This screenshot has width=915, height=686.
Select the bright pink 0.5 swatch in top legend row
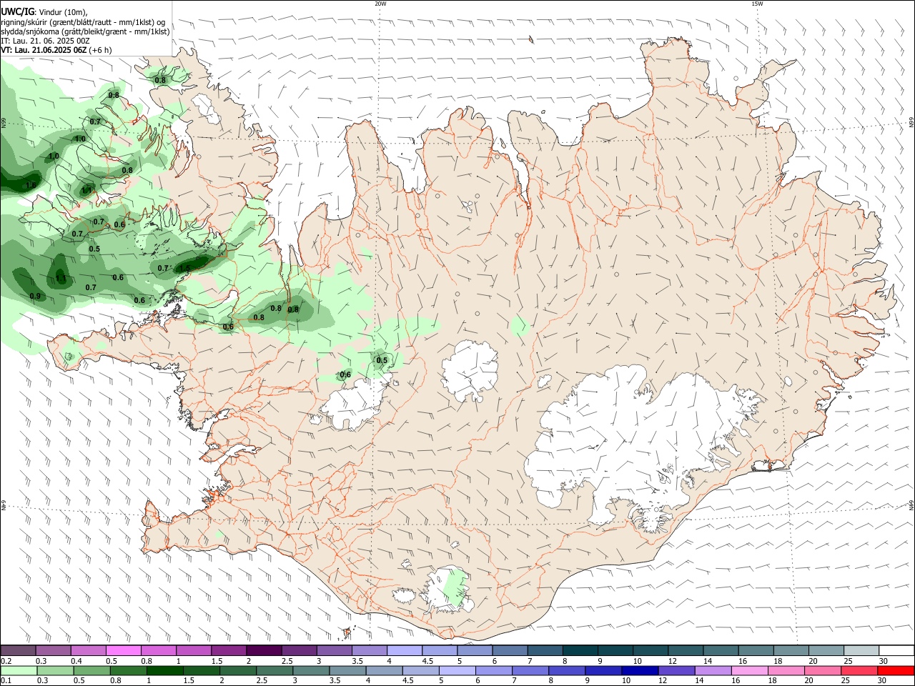[x=123, y=651]
